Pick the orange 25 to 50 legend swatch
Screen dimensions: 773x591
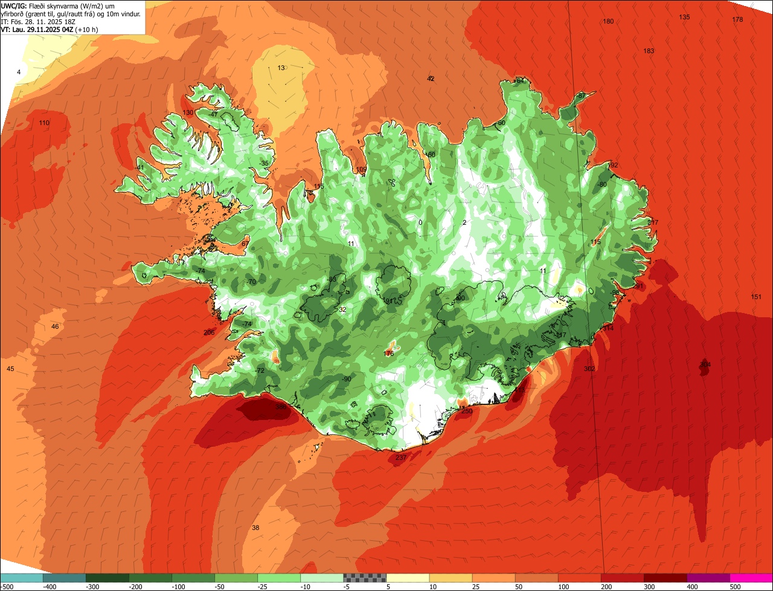point(493,578)
